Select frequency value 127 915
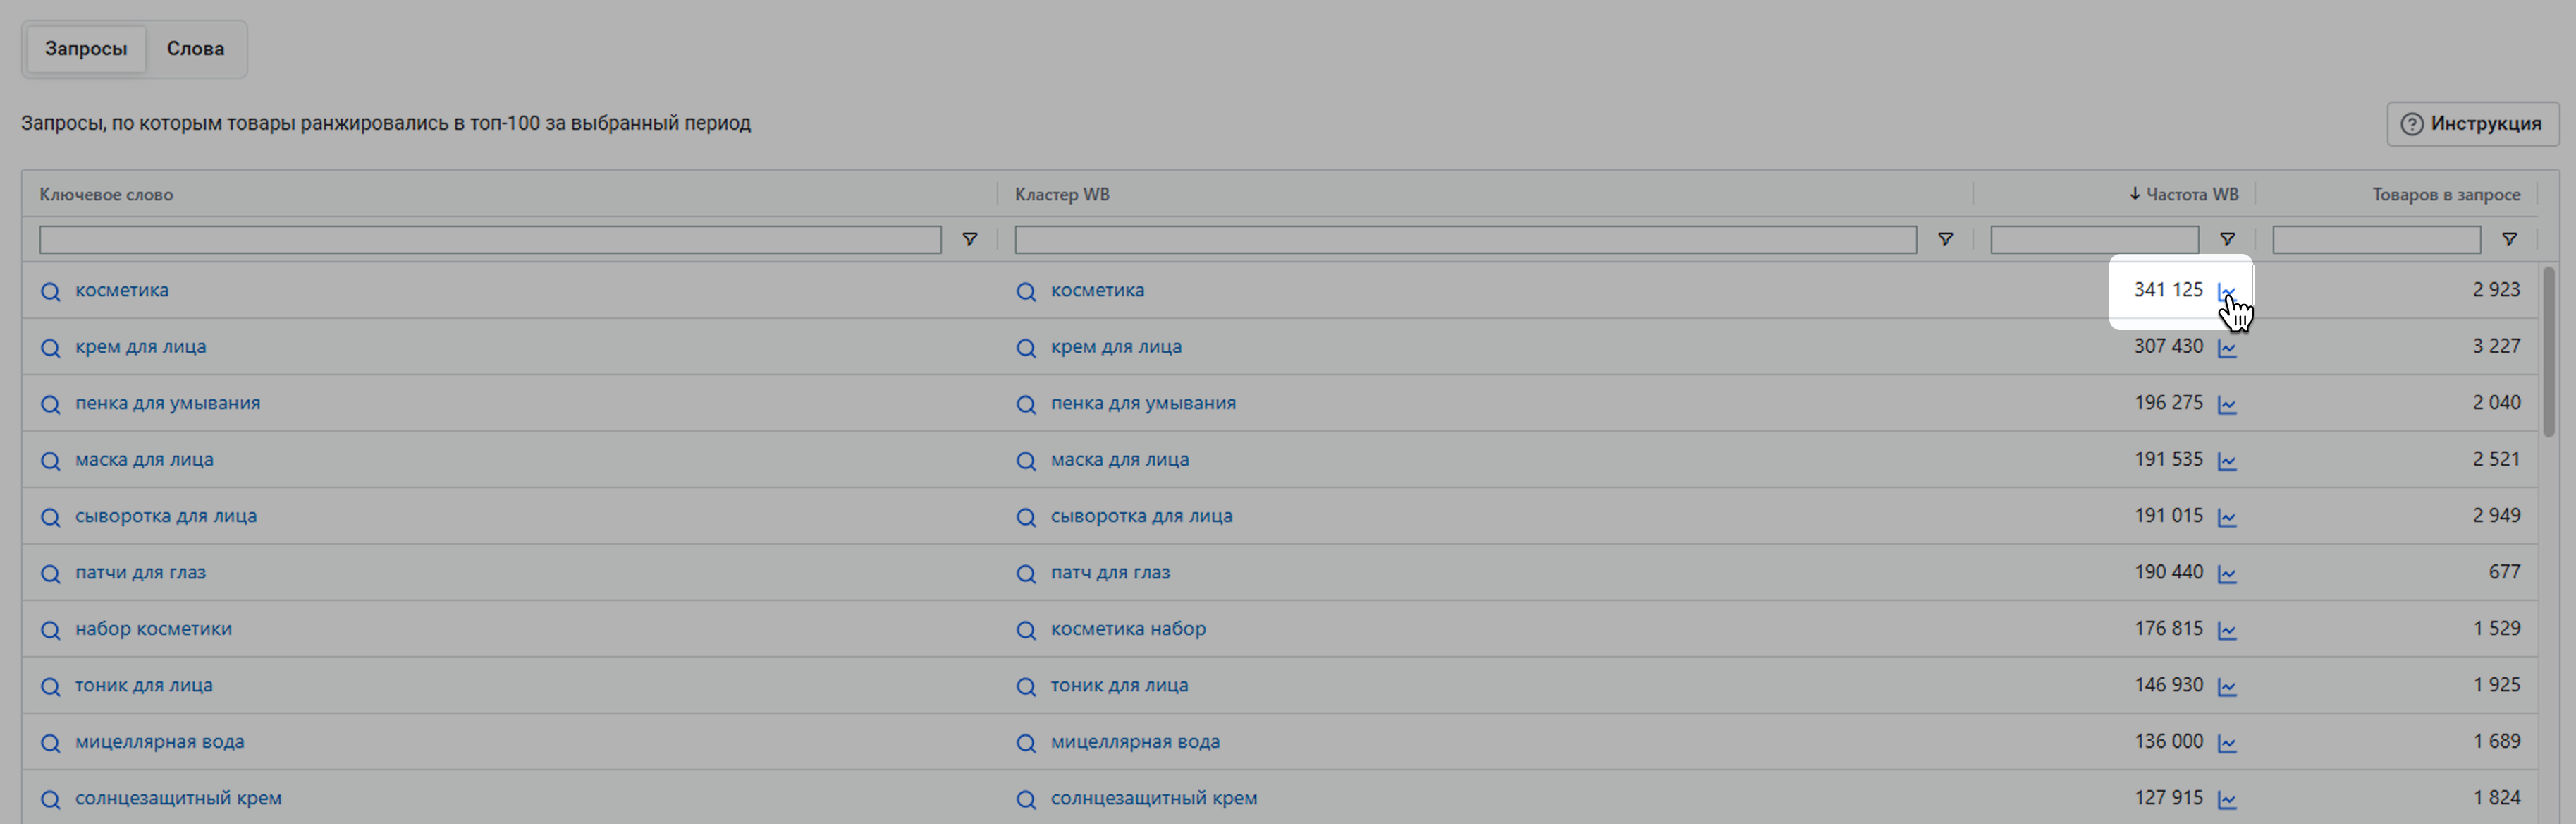The height and width of the screenshot is (824, 2576). pyautogui.click(x=2168, y=798)
